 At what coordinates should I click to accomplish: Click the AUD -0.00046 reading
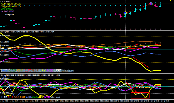(8, 11)
